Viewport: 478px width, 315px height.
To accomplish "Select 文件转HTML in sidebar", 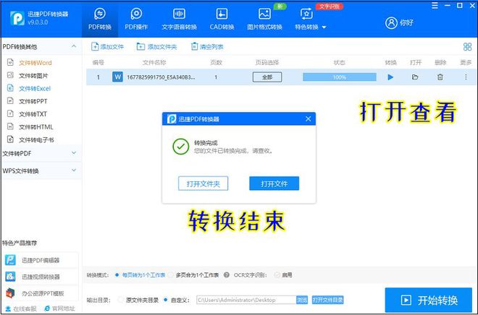I will coord(36,126).
